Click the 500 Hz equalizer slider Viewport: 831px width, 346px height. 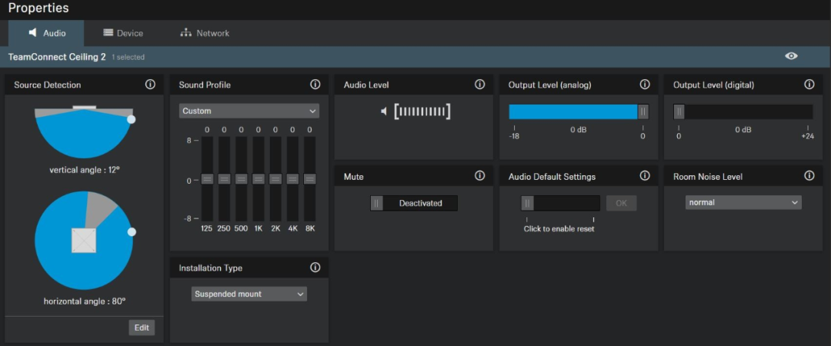click(241, 179)
